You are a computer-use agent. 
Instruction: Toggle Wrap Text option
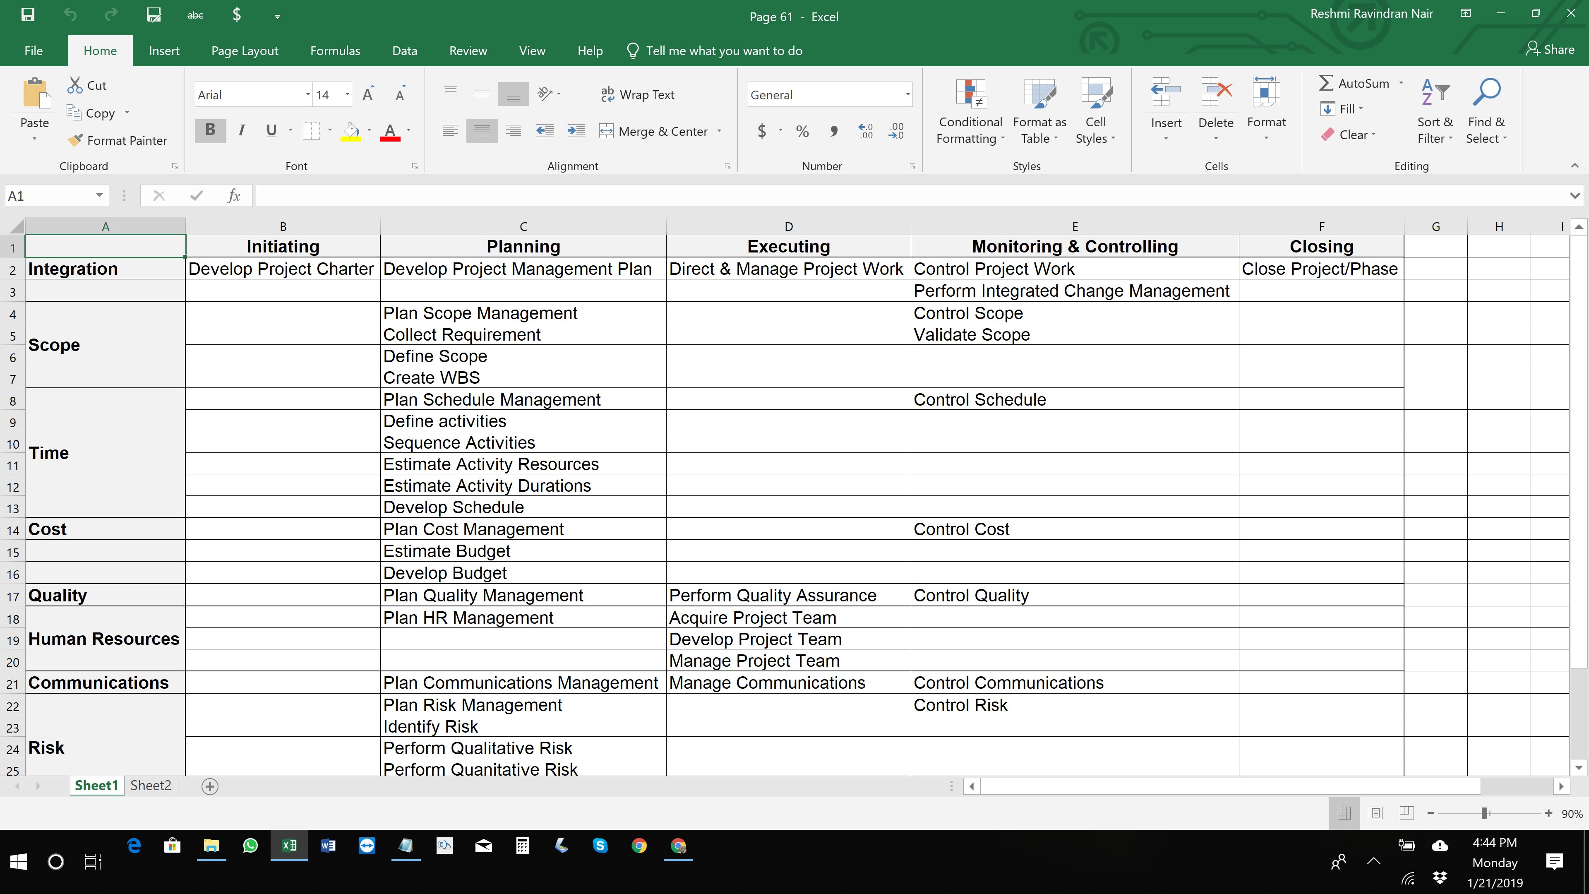[638, 94]
